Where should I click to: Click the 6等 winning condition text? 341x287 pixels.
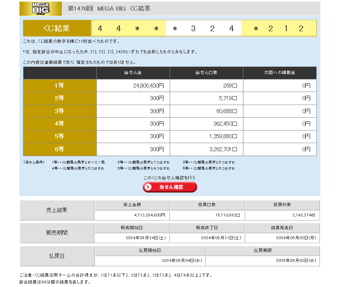[x=209, y=168]
